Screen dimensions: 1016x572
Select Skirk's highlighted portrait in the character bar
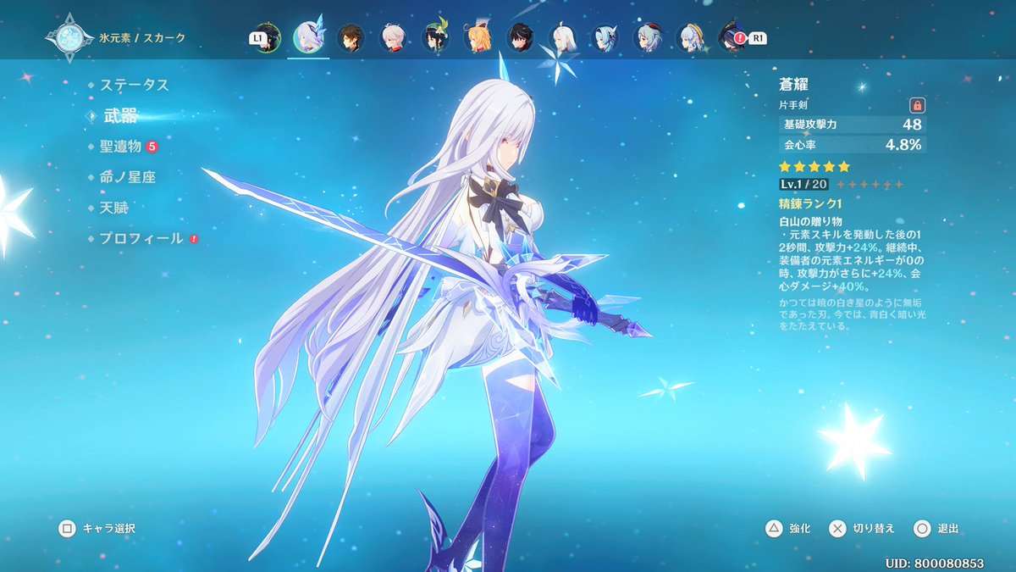click(x=309, y=37)
